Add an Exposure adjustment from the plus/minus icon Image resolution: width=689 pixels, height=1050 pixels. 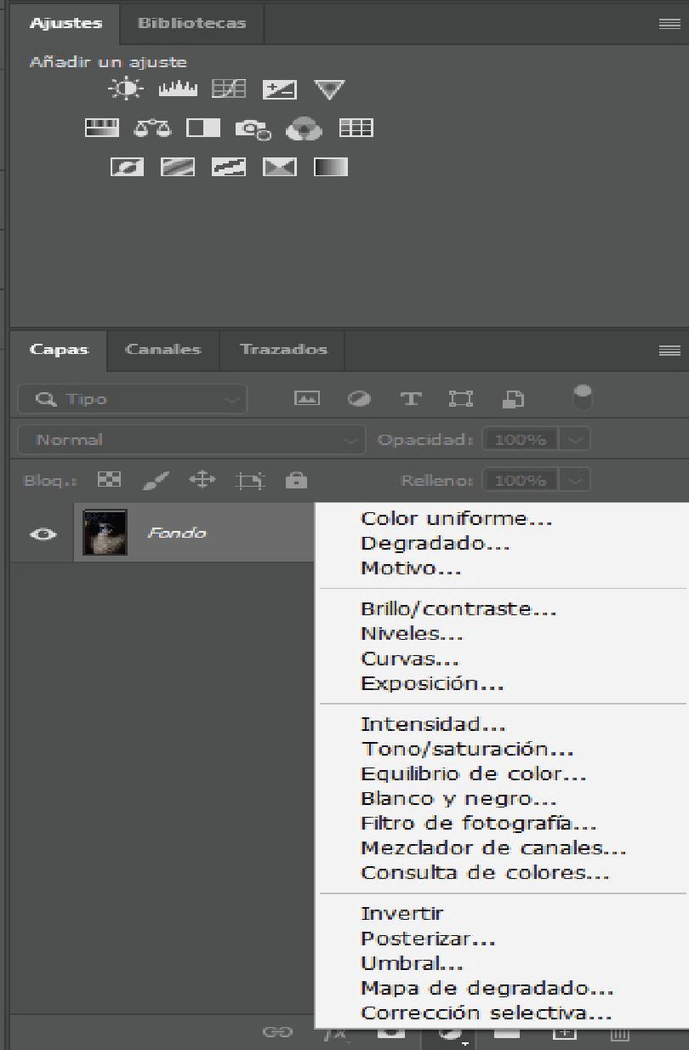pos(280,88)
